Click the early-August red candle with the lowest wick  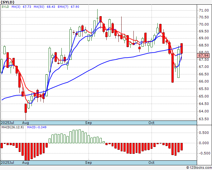tap(26, 108)
